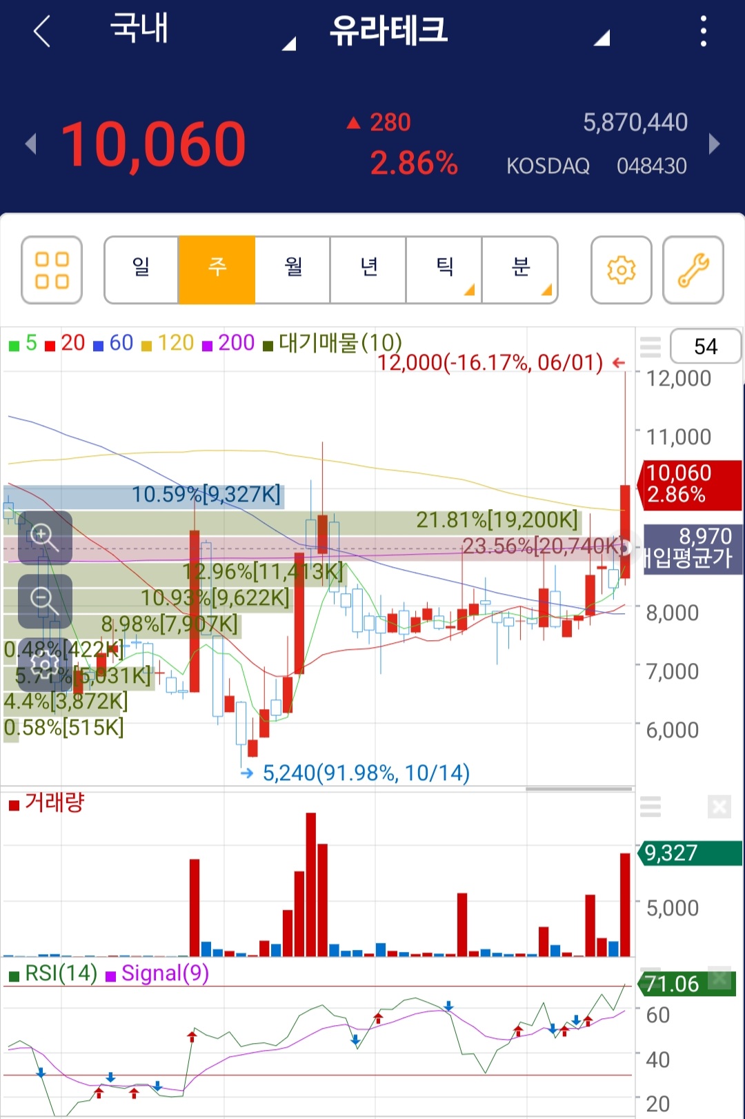Viewport: 745px width, 1119px height.
Task: Tap the 5,870,440 volume figure
Action: point(635,123)
